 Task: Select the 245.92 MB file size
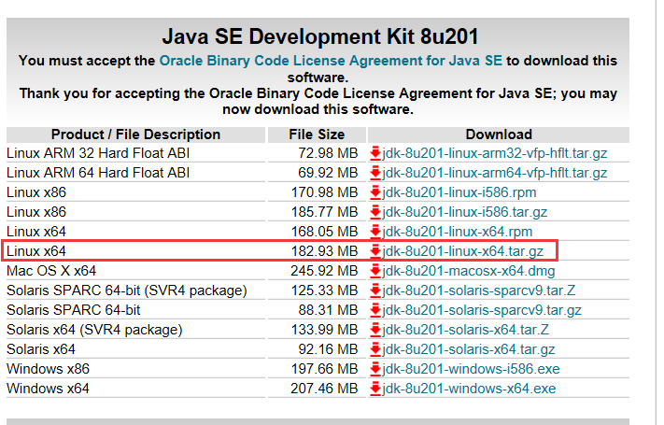(x=324, y=270)
